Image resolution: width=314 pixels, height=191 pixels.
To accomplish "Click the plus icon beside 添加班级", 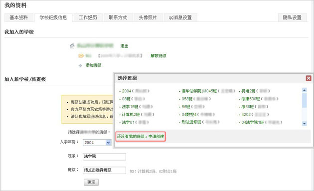I will pyautogui.click(x=80, y=65).
